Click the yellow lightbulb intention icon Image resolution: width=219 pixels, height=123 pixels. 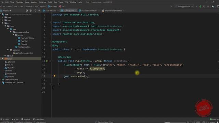(x=54, y=76)
